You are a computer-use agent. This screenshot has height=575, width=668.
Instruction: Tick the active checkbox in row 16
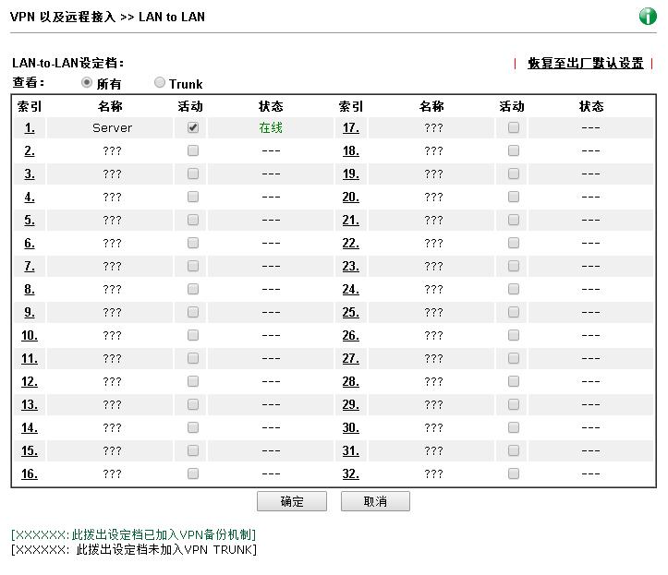click(193, 473)
